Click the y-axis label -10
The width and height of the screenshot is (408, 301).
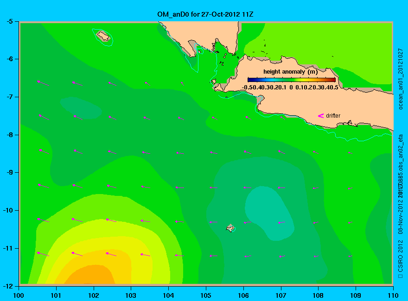click(8, 210)
